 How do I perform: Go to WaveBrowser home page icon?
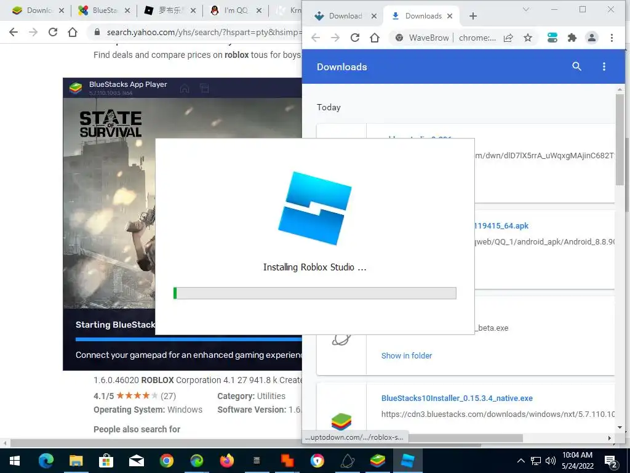pyautogui.click(x=375, y=38)
